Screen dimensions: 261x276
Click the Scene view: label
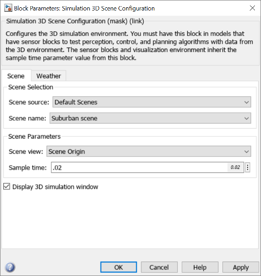26,152
